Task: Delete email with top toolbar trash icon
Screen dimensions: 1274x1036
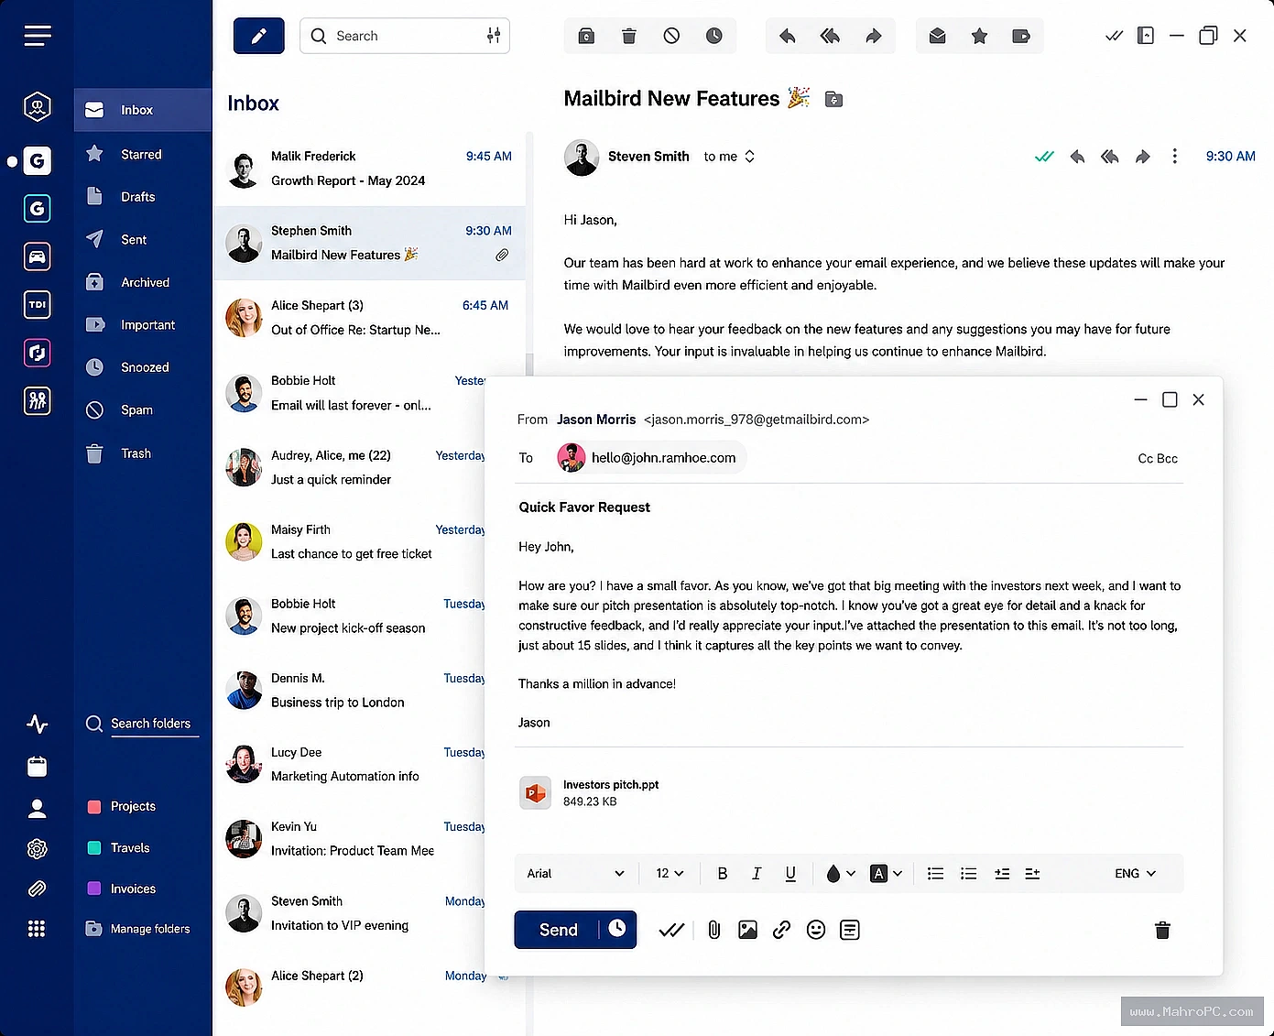Action: [x=629, y=36]
